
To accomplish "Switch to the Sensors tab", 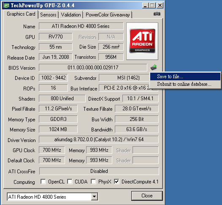I will click(x=48, y=15).
